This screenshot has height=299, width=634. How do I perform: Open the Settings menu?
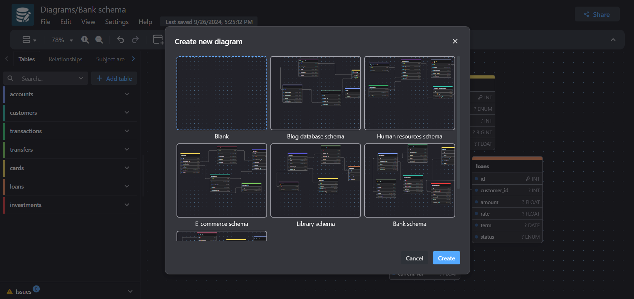[117, 22]
